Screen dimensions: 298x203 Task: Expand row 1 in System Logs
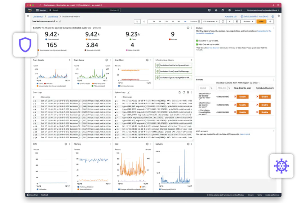pyautogui.click(x=115, y=101)
